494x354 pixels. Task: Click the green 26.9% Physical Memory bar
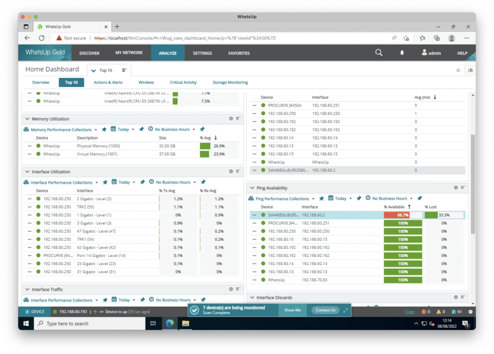[x=205, y=146]
